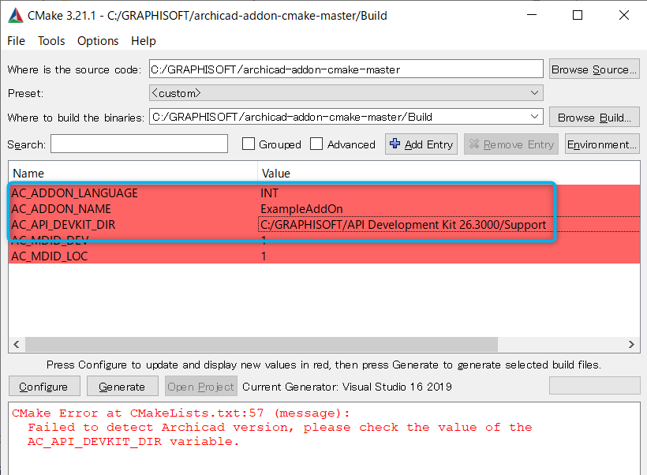This screenshot has height=475, width=647.
Task: Click Browse Source button
Action: point(594,69)
